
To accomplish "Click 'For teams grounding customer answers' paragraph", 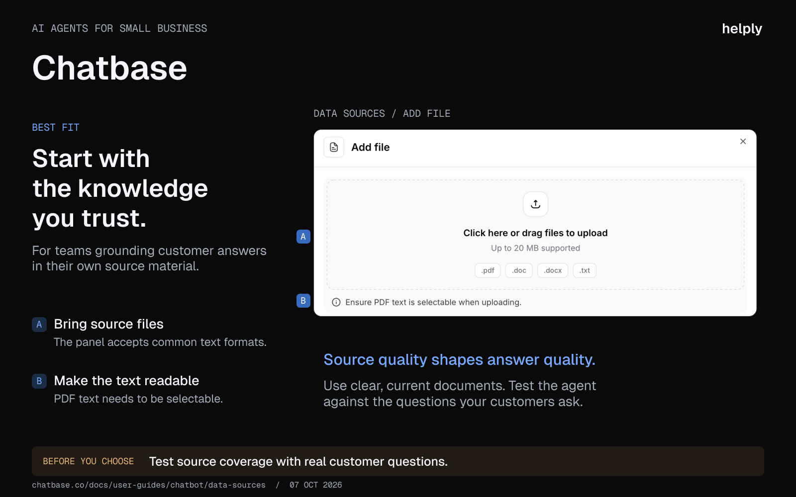I will point(149,258).
